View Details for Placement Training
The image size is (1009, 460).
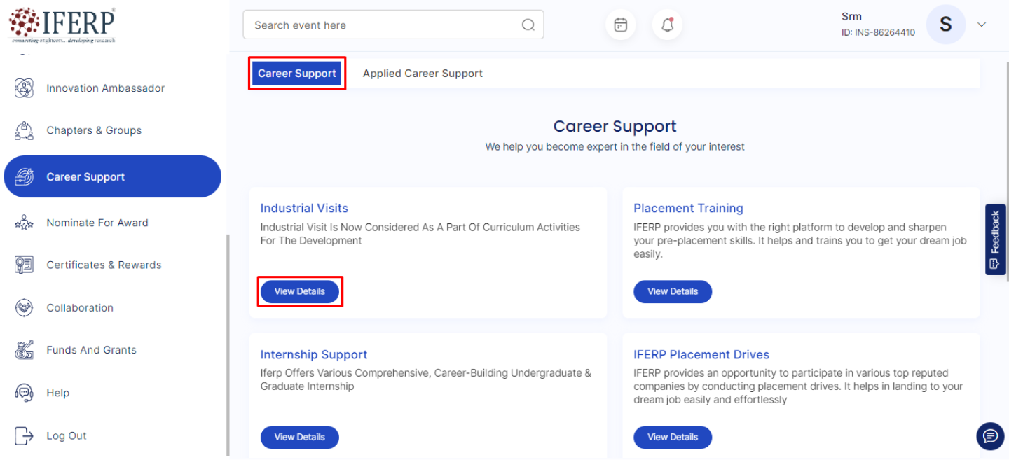[673, 291]
